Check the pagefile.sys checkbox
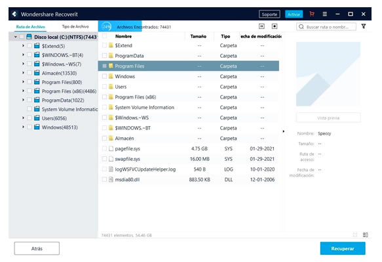The width and height of the screenshot is (382, 262). pos(104,148)
